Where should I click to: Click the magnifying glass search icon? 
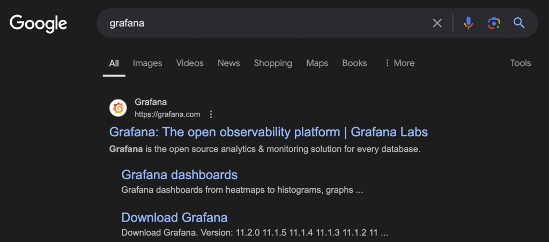coord(519,23)
